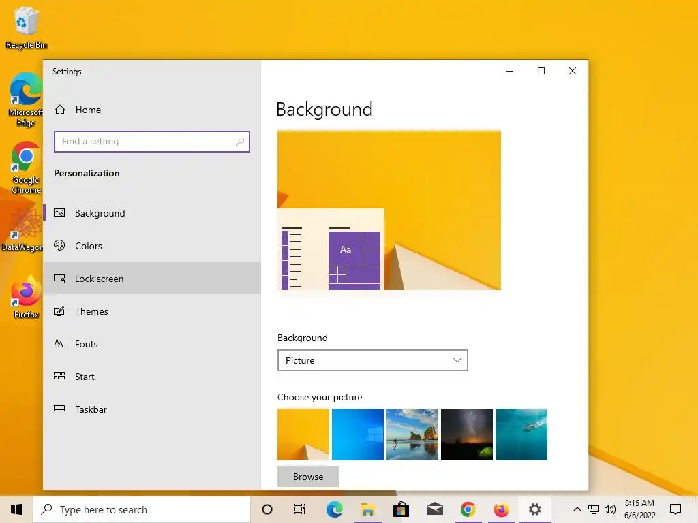Choose the blue Windows logo wallpaper thumbnail
Viewport: 698px width, 523px height.
coord(357,434)
